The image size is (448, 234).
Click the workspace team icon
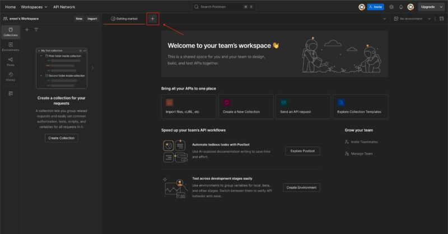tap(5, 18)
